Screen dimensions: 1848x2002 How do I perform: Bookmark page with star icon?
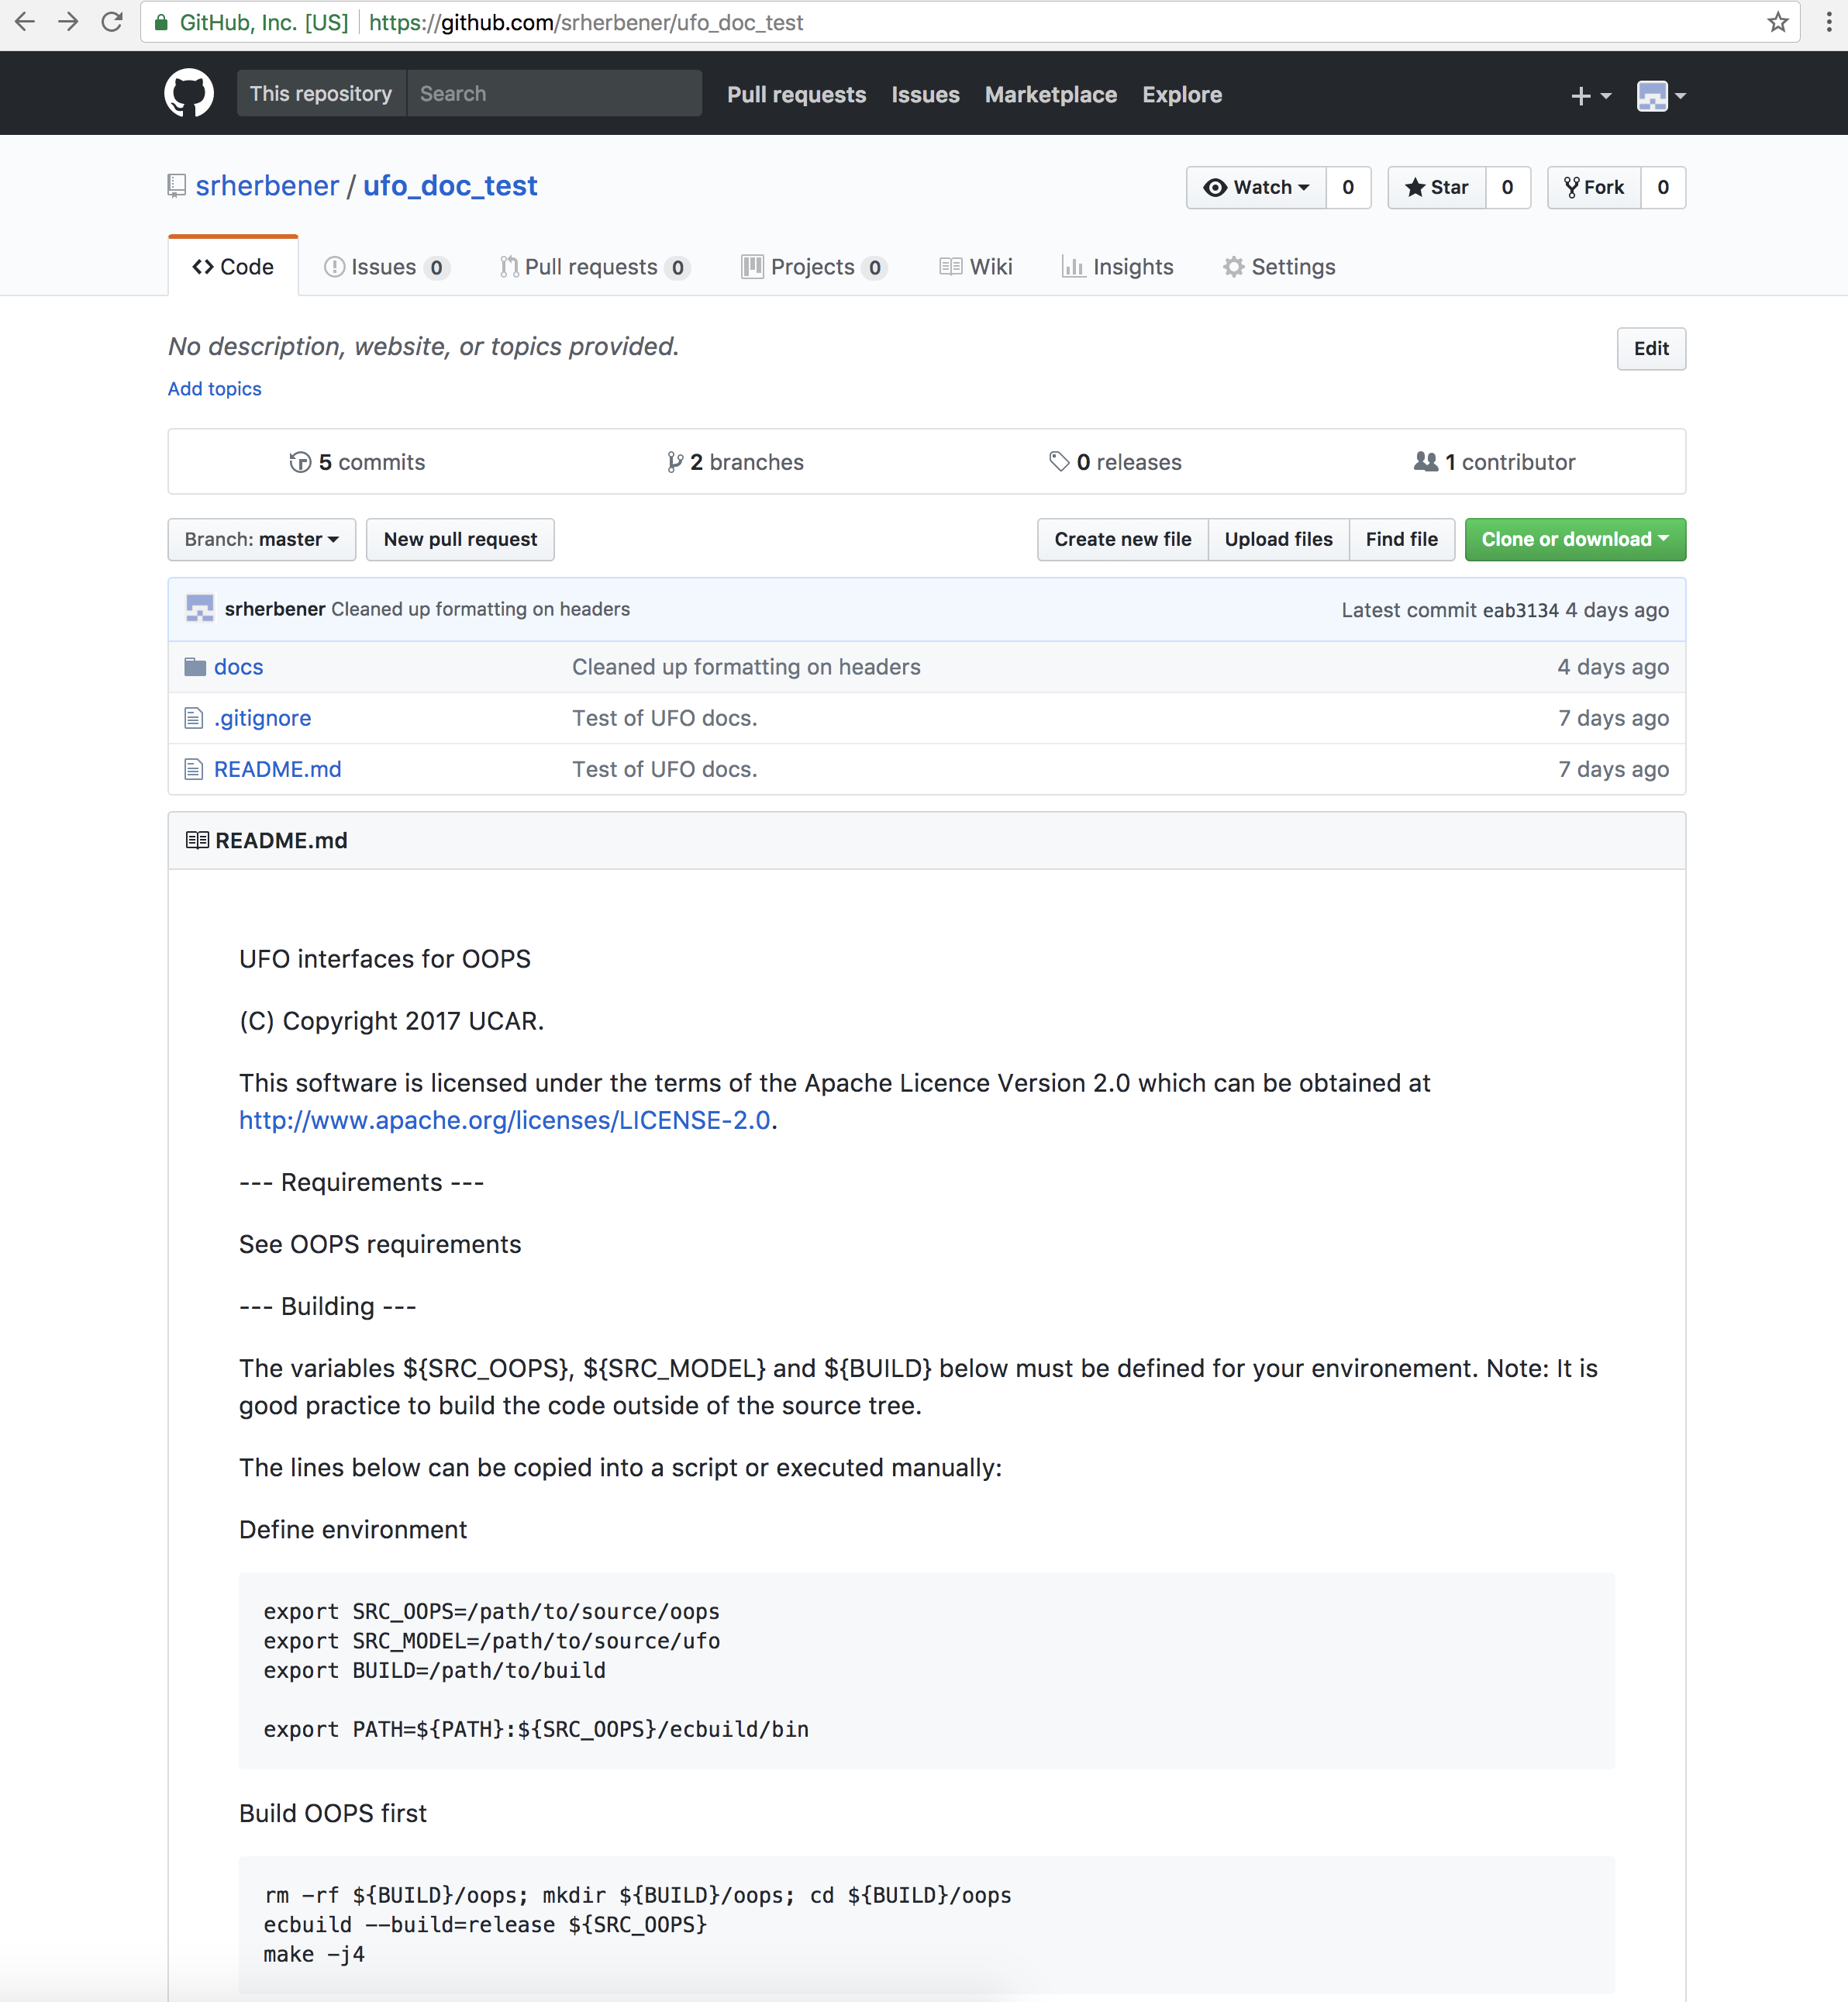[x=1776, y=22]
